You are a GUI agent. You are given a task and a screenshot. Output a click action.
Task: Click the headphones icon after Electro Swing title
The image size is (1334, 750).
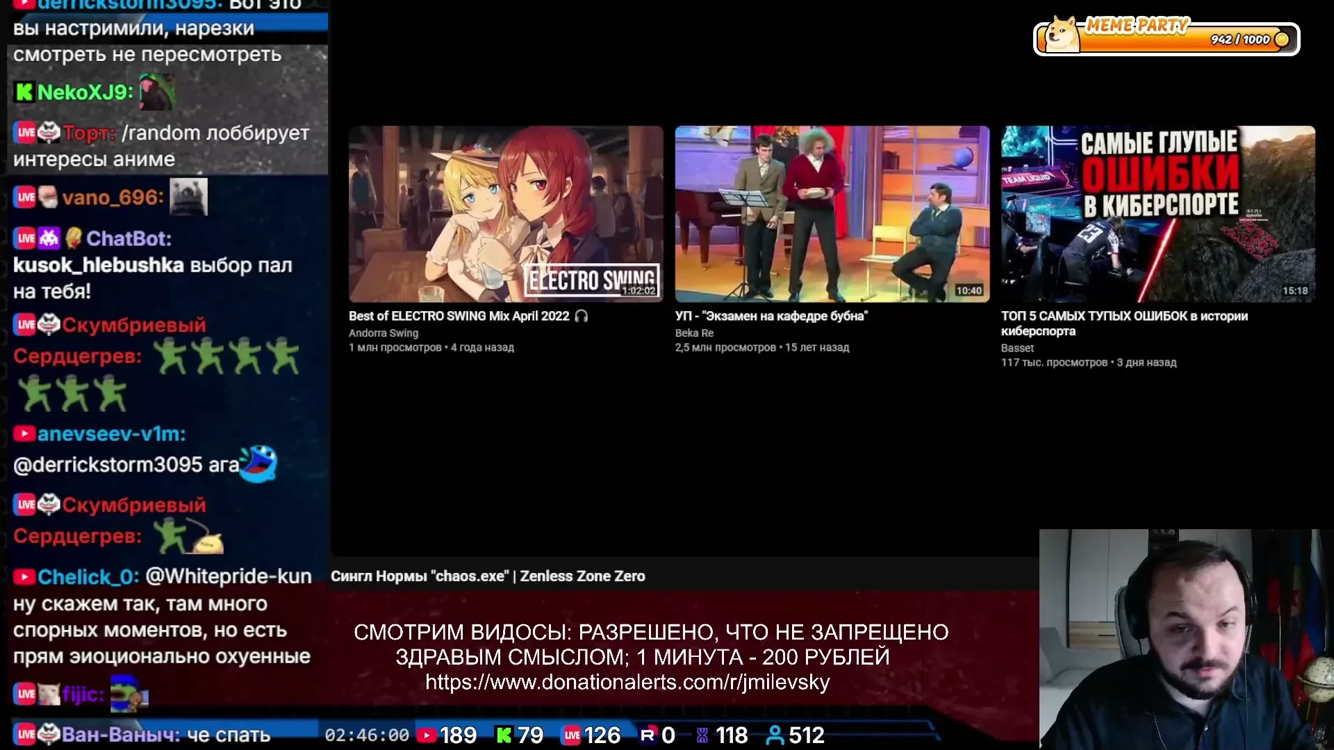[582, 316]
